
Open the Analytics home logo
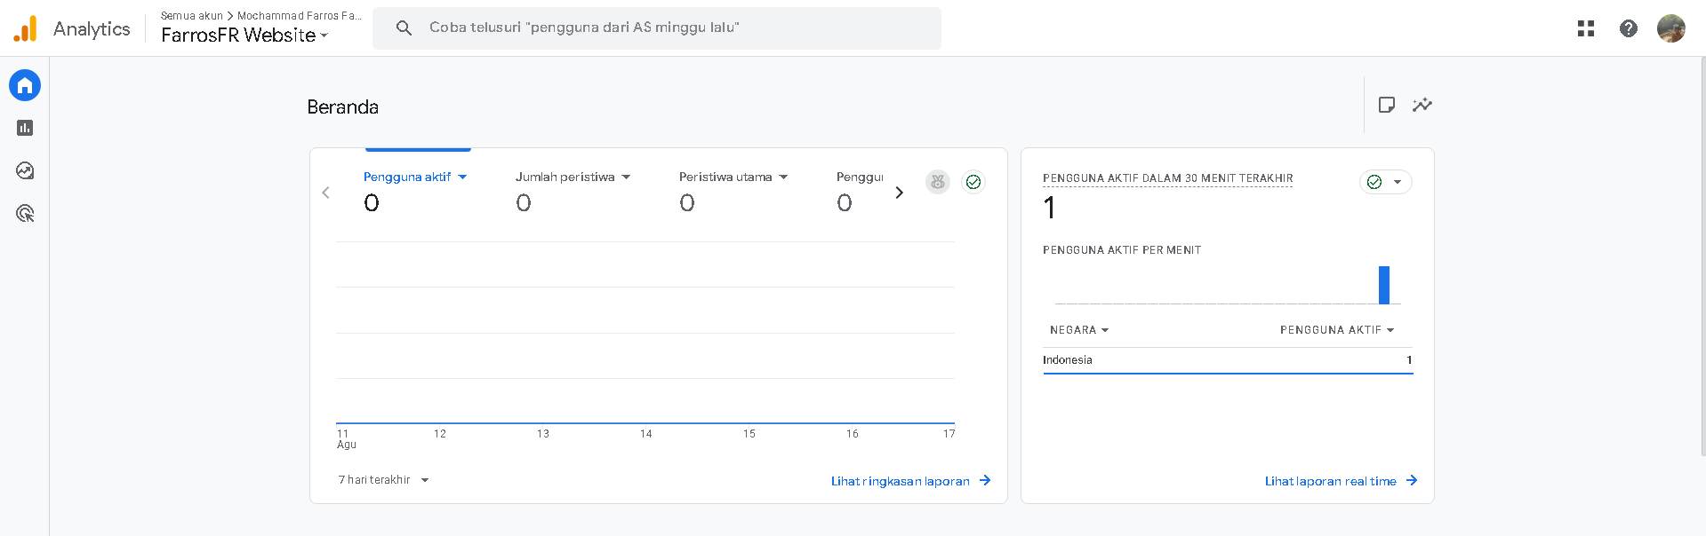[26, 28]
